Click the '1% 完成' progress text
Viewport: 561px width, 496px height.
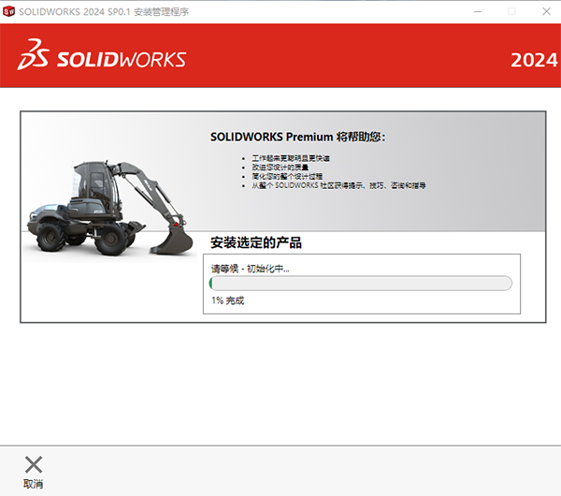[x=227, y=300]
